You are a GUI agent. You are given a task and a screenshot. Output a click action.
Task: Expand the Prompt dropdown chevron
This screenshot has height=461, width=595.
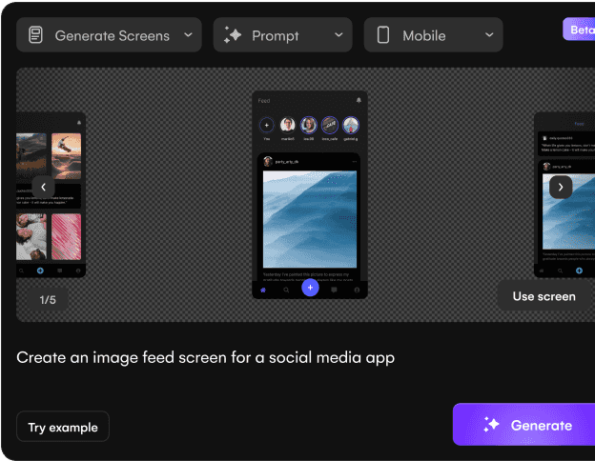click(339, 35)
